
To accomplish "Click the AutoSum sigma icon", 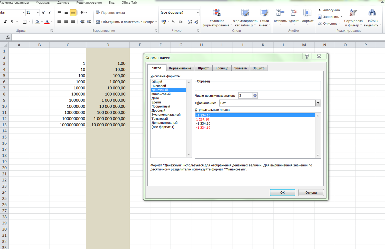I will pos(320,10).
